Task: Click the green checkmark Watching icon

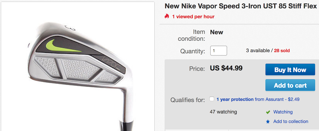Action: (268, 112)
